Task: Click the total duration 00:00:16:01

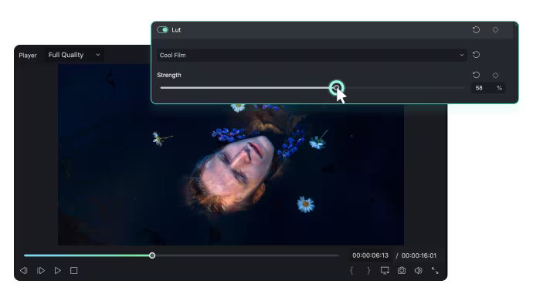Action: pos(419,255)
